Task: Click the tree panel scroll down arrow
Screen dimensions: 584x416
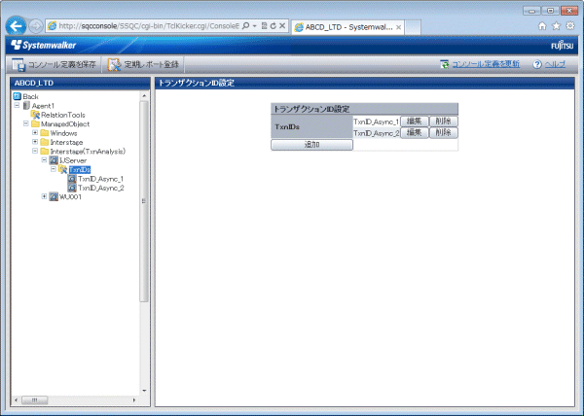Action: [144, 391]
